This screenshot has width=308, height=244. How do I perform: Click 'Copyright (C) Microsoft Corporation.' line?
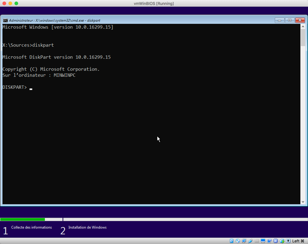pyautogui.click(x=51, y=69)
